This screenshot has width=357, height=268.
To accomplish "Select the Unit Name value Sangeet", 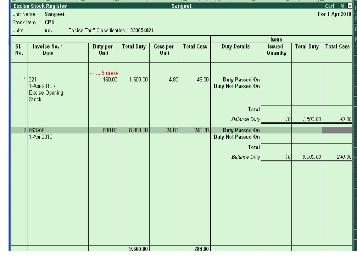I will [x=55, y=14].
